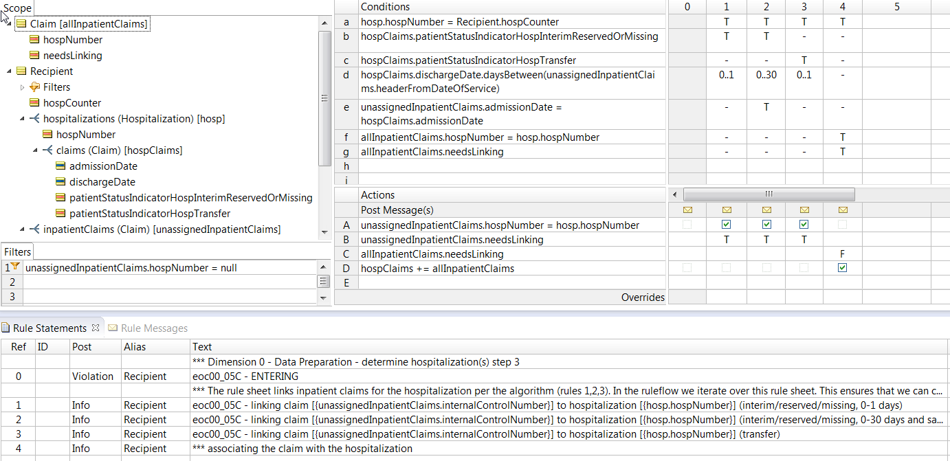Click the filter 'unassignedInpatientClaims.hospNumber = null' field
This screenshot has width=950, height=461.
coord(170,268)
